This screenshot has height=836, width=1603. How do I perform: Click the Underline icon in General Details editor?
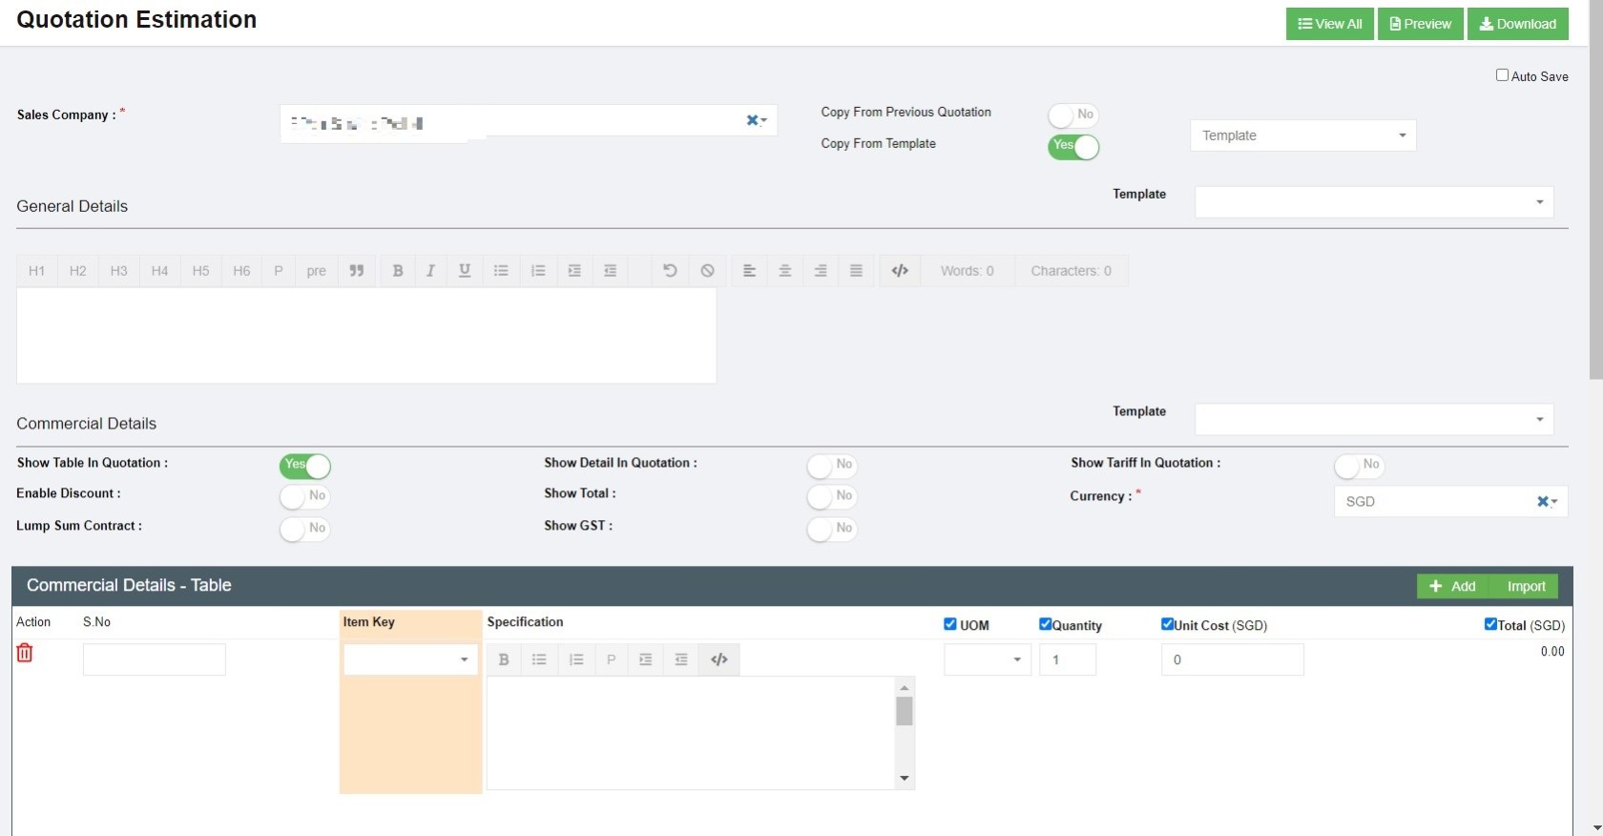click(x=465, y=271)
